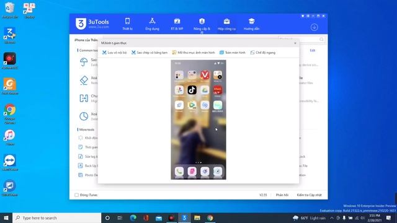397x223 pixels.
Task: Open screenshot folder Mở thư mục ảnh màn hình
Action: pos(194,53)
